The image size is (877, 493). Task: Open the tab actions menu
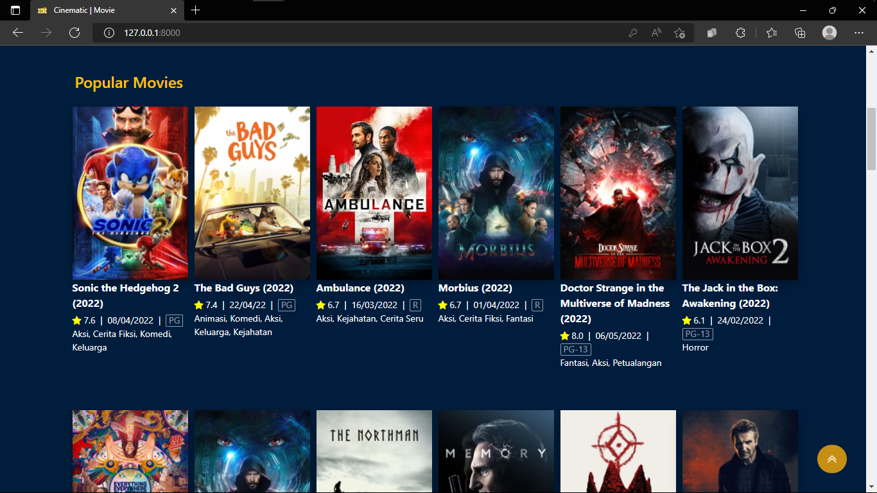[15, 10]
